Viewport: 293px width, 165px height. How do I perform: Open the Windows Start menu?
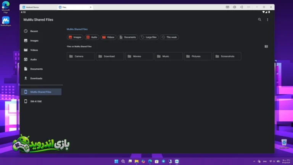[116, 161]
